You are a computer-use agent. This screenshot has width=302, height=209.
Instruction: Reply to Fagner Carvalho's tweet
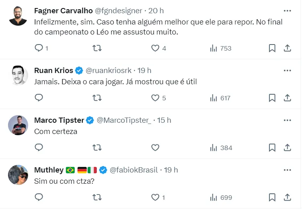[x=39, y=48]
